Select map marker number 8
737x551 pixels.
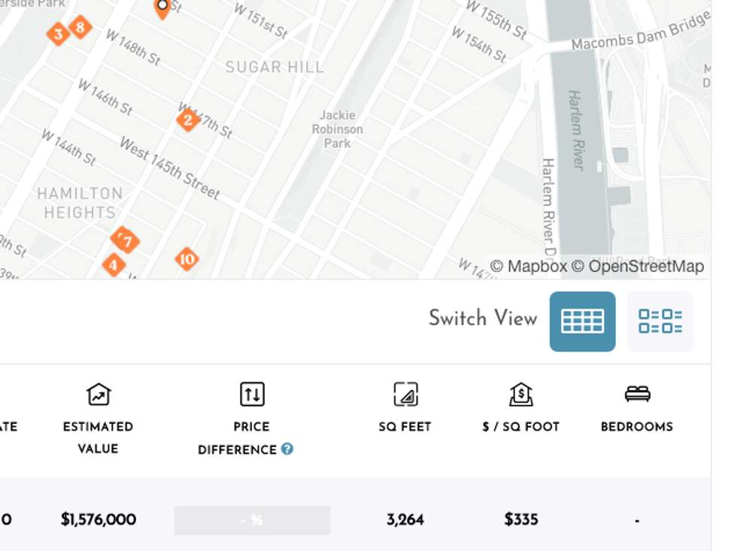point(80,28)
